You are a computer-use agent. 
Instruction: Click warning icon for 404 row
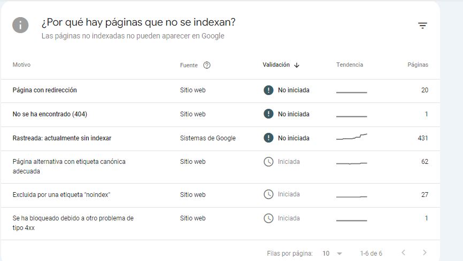[x=268, y=114]
